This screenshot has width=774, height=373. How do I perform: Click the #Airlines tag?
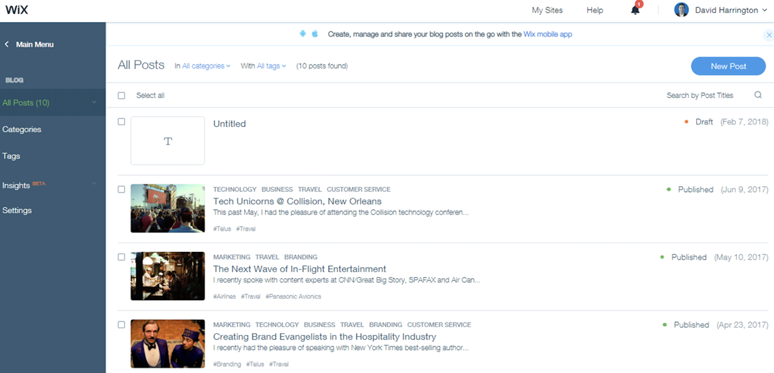pos(224,297)
